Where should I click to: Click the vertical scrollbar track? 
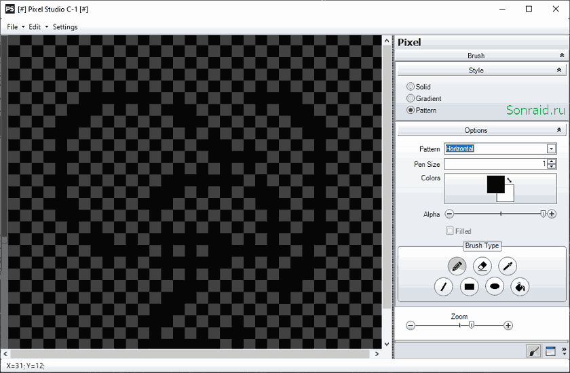[387, 323]
